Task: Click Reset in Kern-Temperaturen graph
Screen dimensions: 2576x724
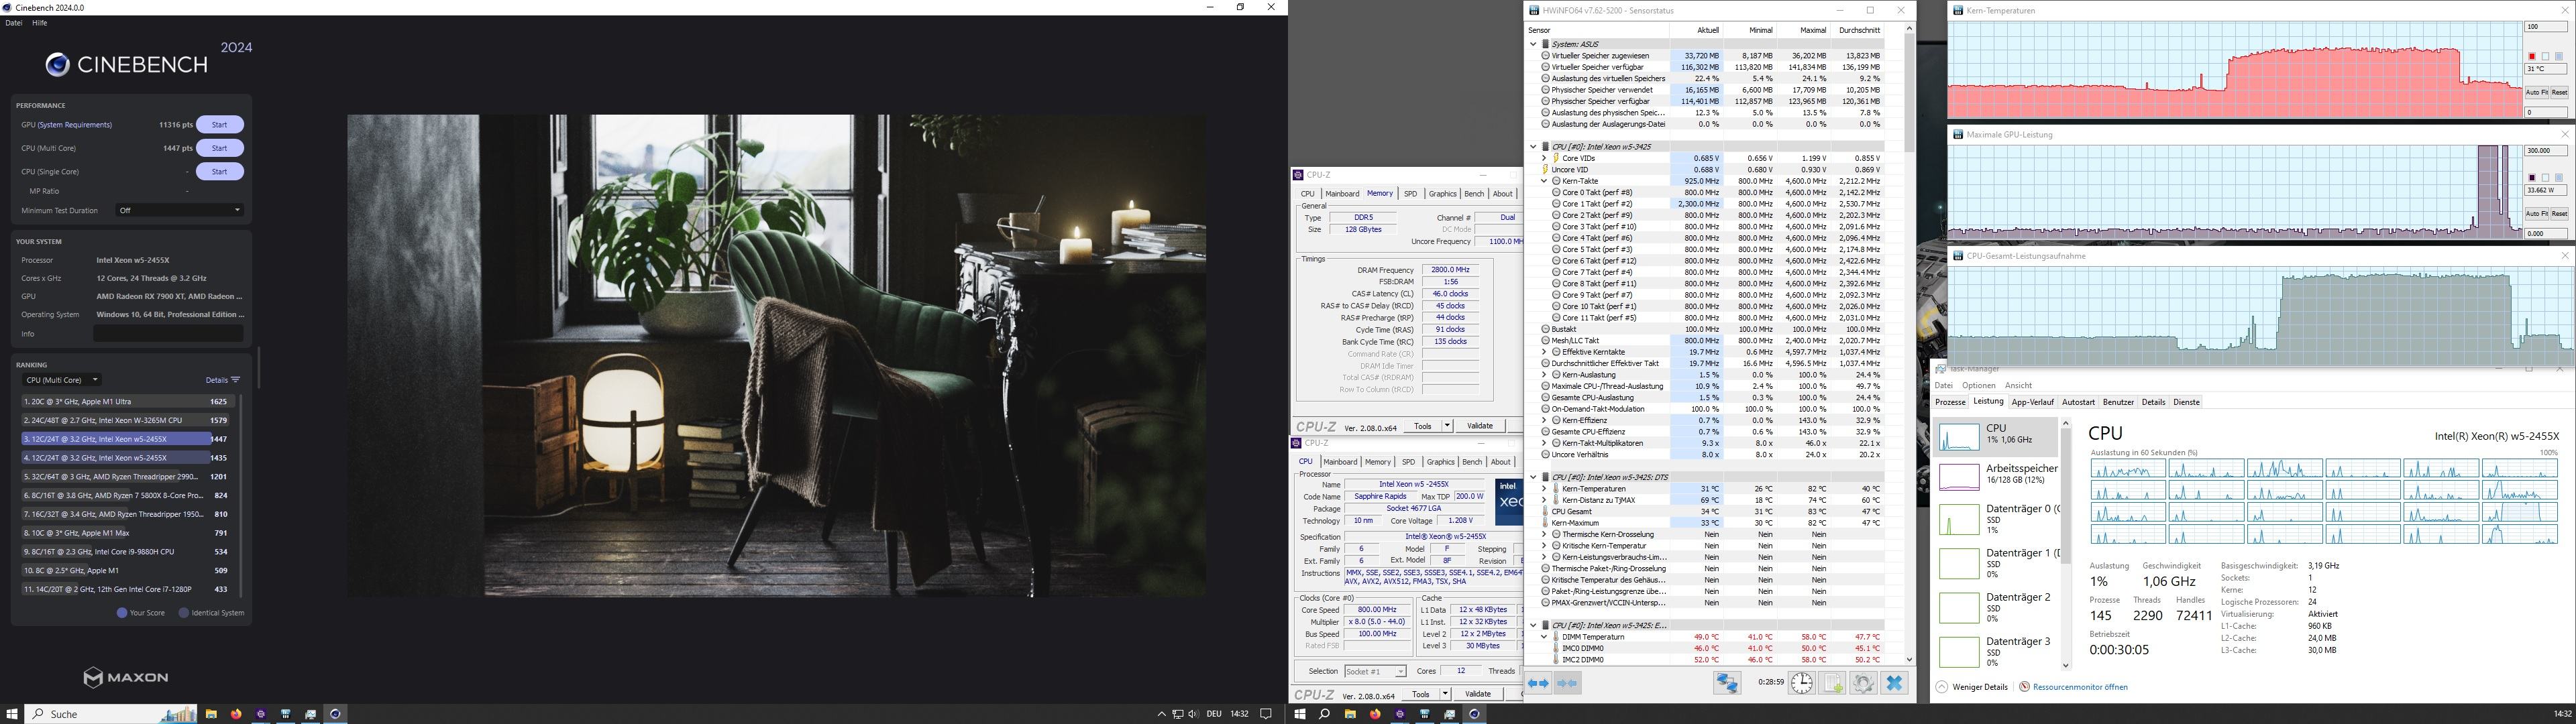Action: tap(2559, 92)
